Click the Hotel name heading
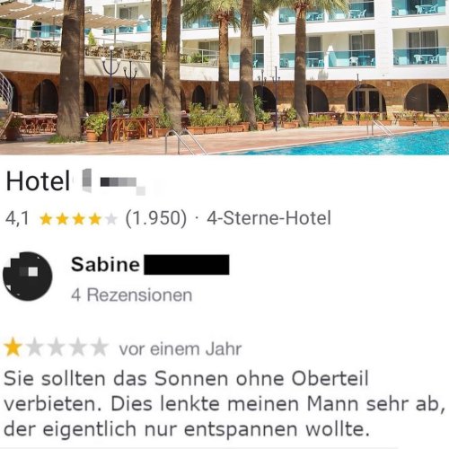 coord(76,181)
